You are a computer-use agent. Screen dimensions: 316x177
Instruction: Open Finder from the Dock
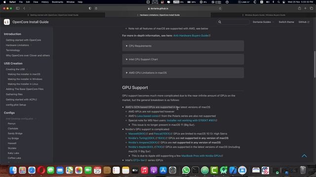point(13,171)
